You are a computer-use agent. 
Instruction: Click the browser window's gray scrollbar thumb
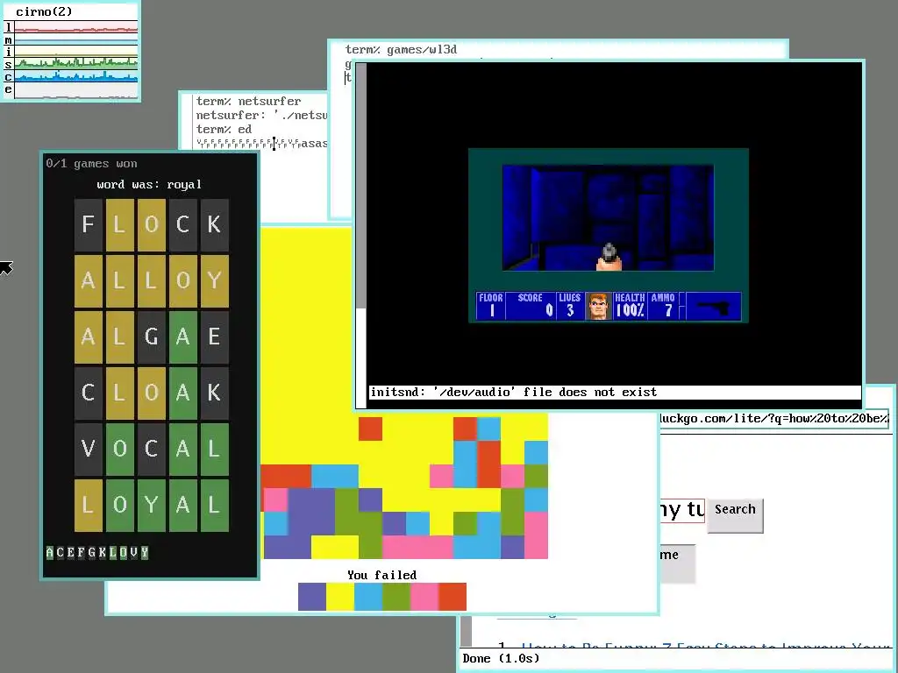467,631
